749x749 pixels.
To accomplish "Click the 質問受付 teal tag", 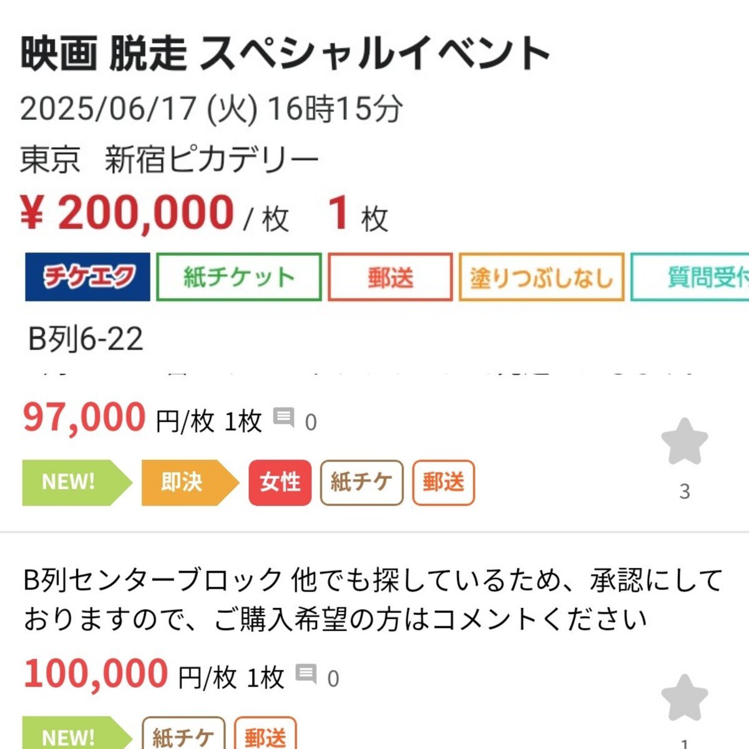I will (x=690, y=277).
